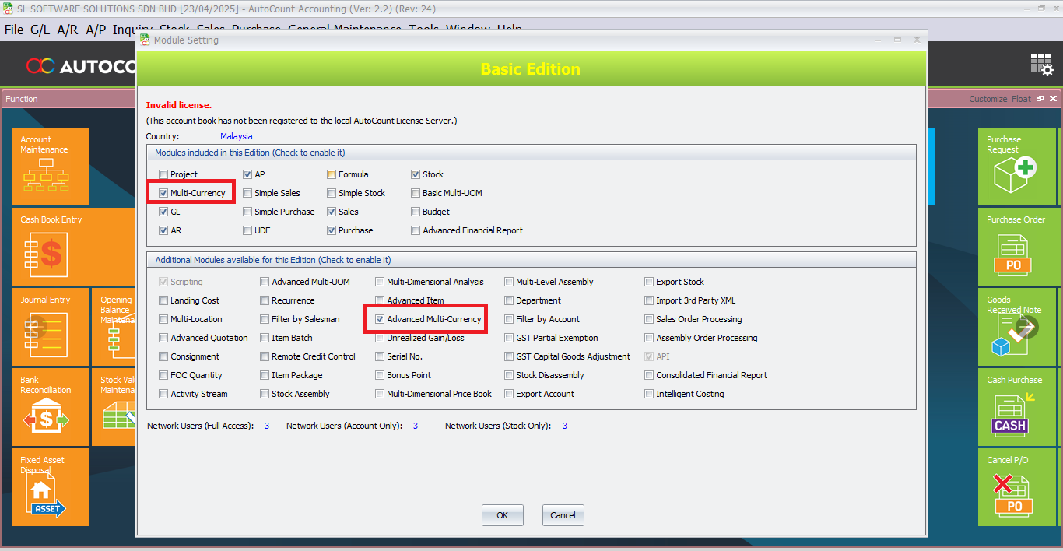
Task: Enable the Consignment checkbox
Action: click(x=163, y=356)
